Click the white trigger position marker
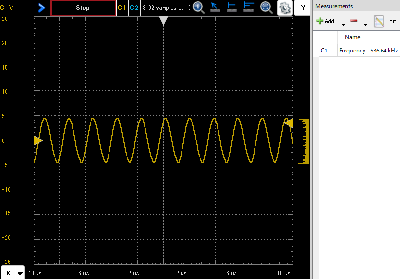400x279 pixels. 164,21
